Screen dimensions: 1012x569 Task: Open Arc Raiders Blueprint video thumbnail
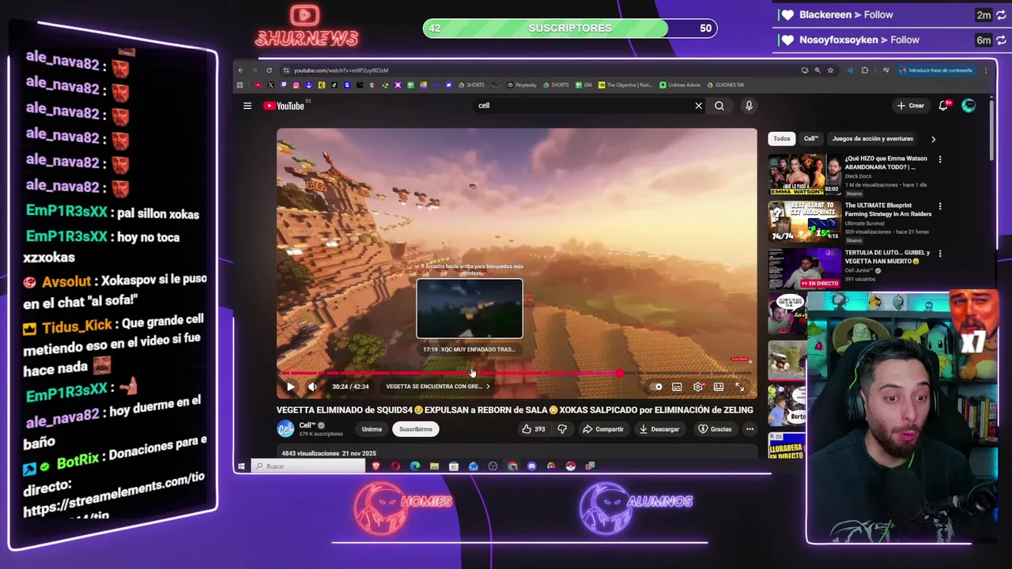804,221
